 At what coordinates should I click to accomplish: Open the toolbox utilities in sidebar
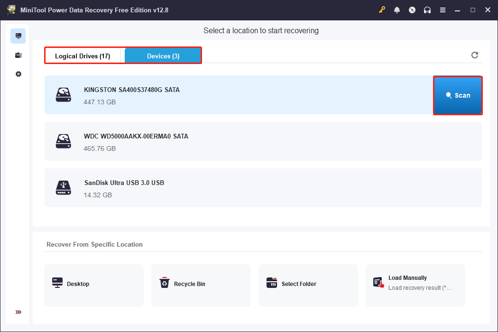tap(18, 55)
